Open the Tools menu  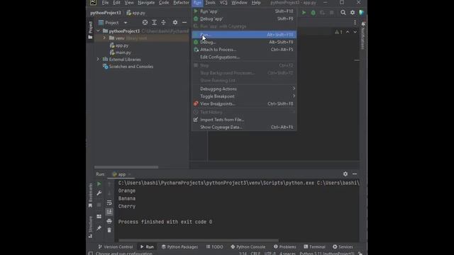pos(210,3)
